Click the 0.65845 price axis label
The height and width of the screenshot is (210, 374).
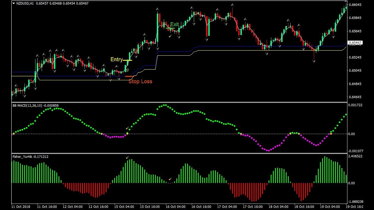pos(355,18)
